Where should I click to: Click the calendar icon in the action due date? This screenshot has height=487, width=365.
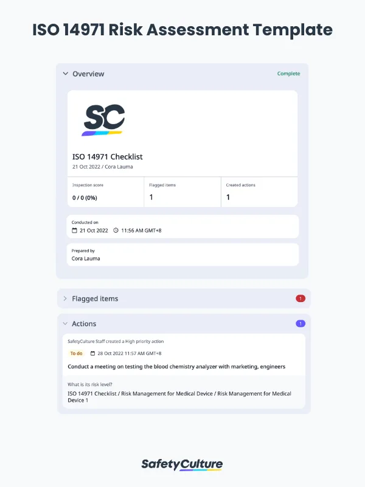click(x=92, y=353)
